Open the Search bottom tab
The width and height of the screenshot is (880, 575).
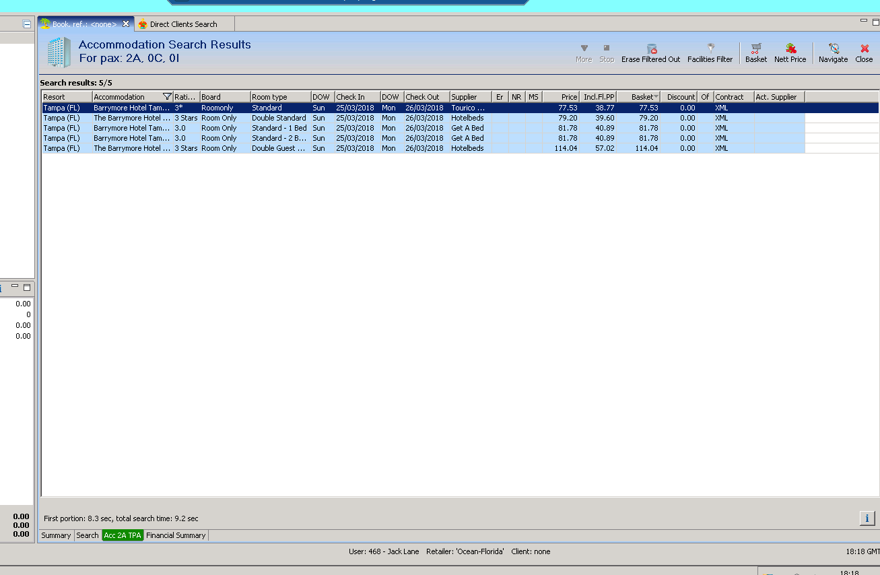(x=88, y=535)
